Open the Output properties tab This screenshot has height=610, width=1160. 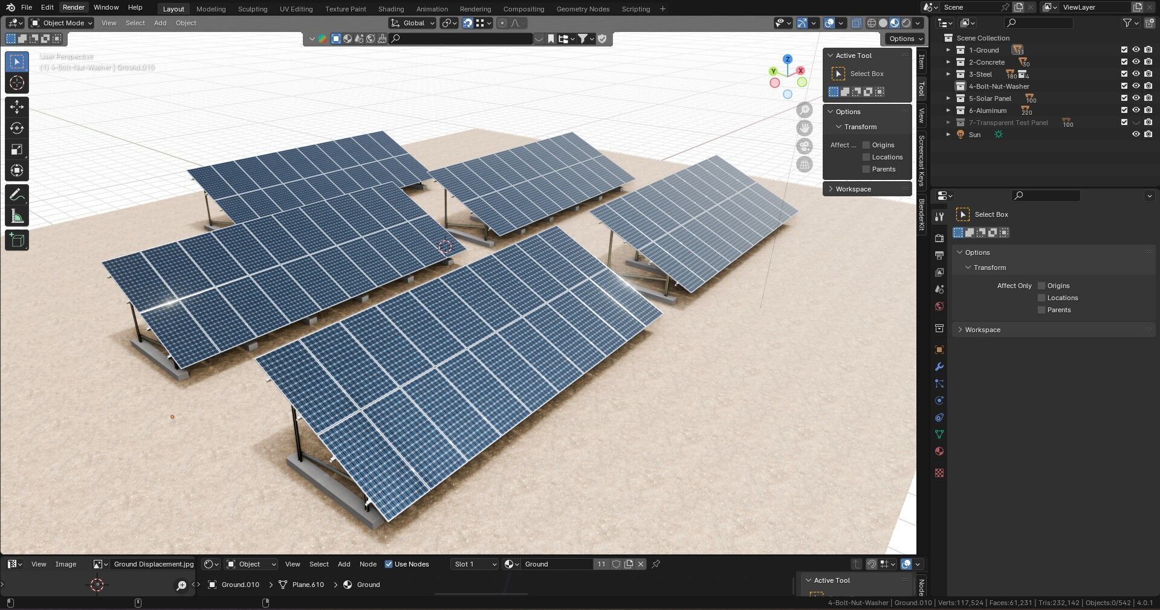pos(939,255)
